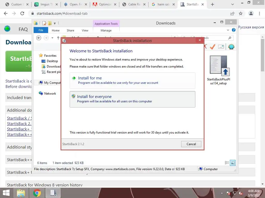Click Application Tools contextual tab header
Screen dimensions: 265x198
[x=106, y=24]
